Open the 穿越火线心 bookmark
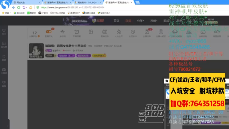The height and width of the screenshot is (129, 229). (104, 13)
